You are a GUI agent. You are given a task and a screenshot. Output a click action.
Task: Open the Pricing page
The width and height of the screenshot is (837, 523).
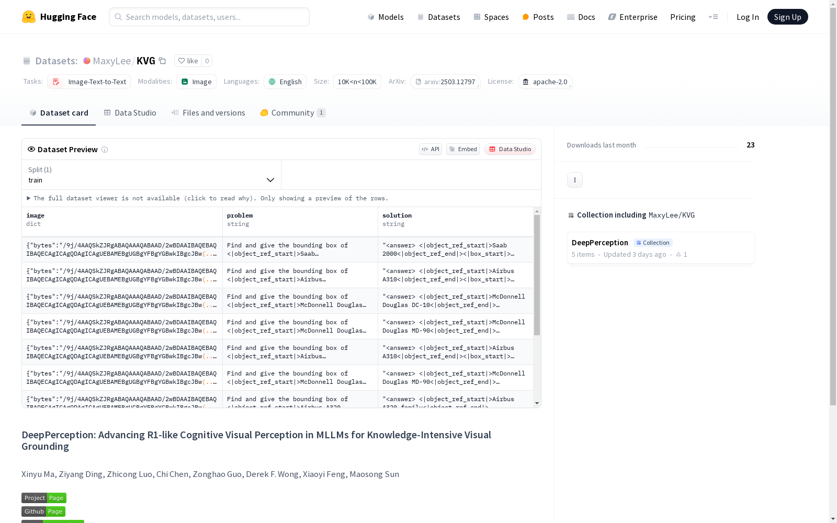[683, 17]
